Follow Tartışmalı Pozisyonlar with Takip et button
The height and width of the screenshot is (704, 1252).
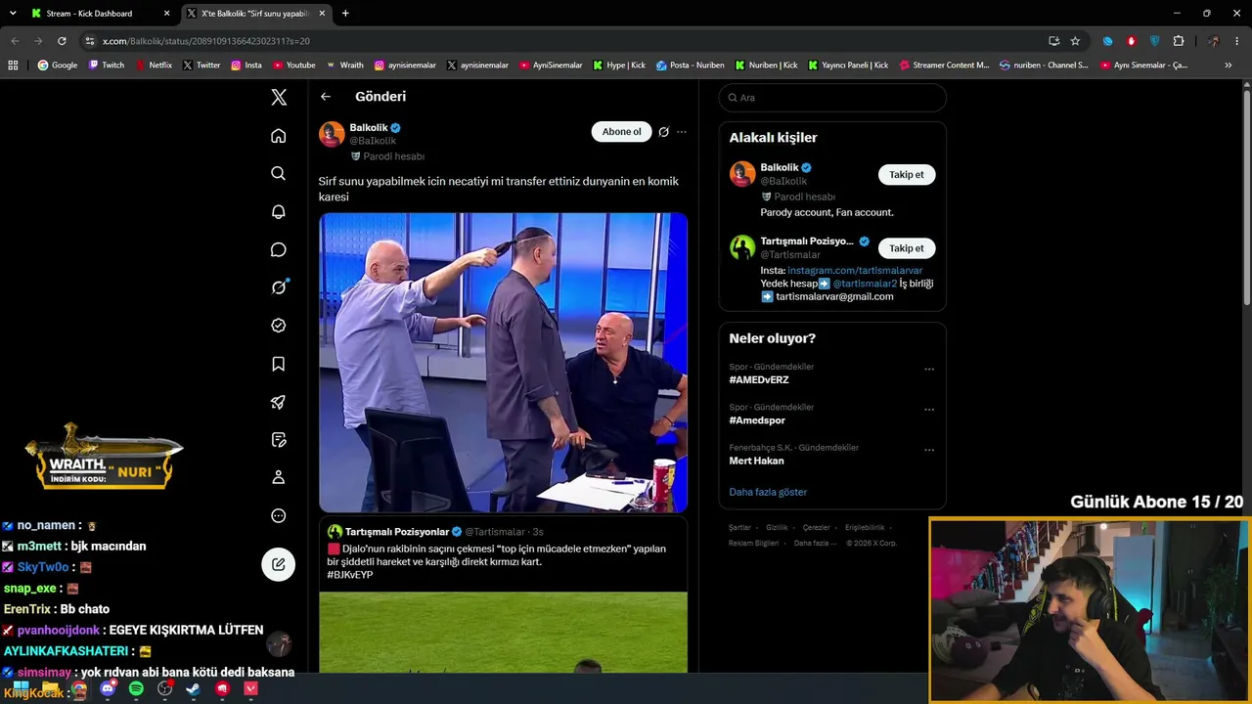click(907, 248)
